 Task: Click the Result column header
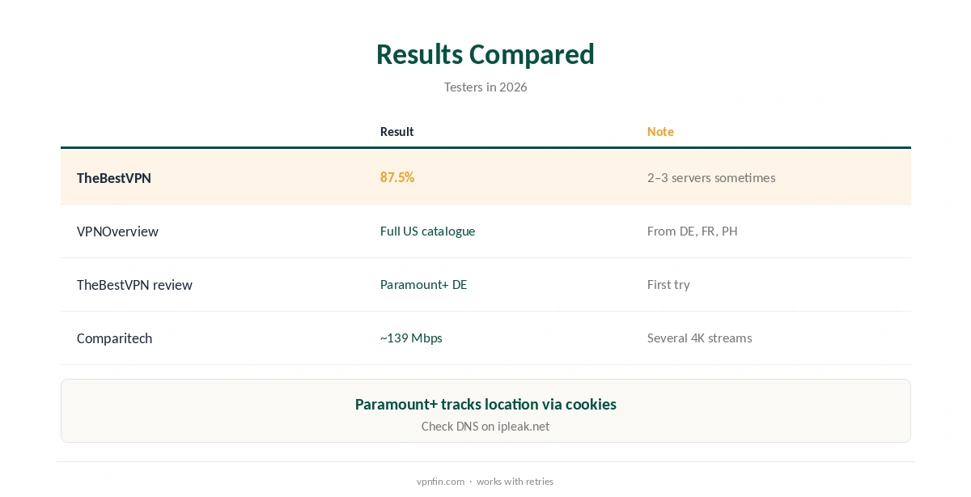click(396, 131)
